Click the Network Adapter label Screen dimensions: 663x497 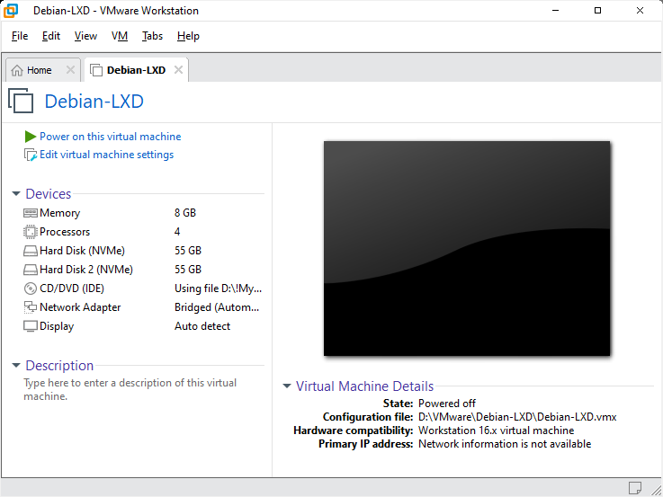point(80,307)
